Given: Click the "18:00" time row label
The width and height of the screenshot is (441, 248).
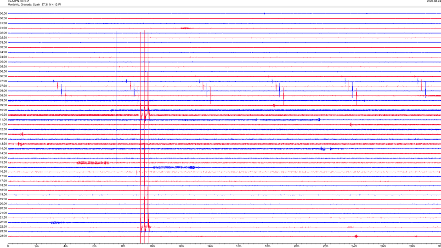Looking at the screenshot, I should pos(4,185).
